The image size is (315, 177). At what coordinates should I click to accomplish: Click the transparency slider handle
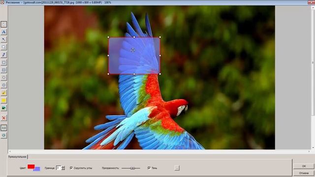click(x=132, y=168)
